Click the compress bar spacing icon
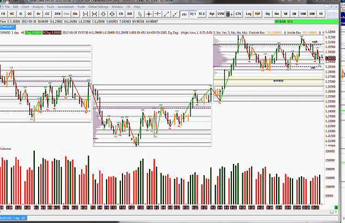The width and height of the screenshot is (345, 223). (x=94, y=14)
